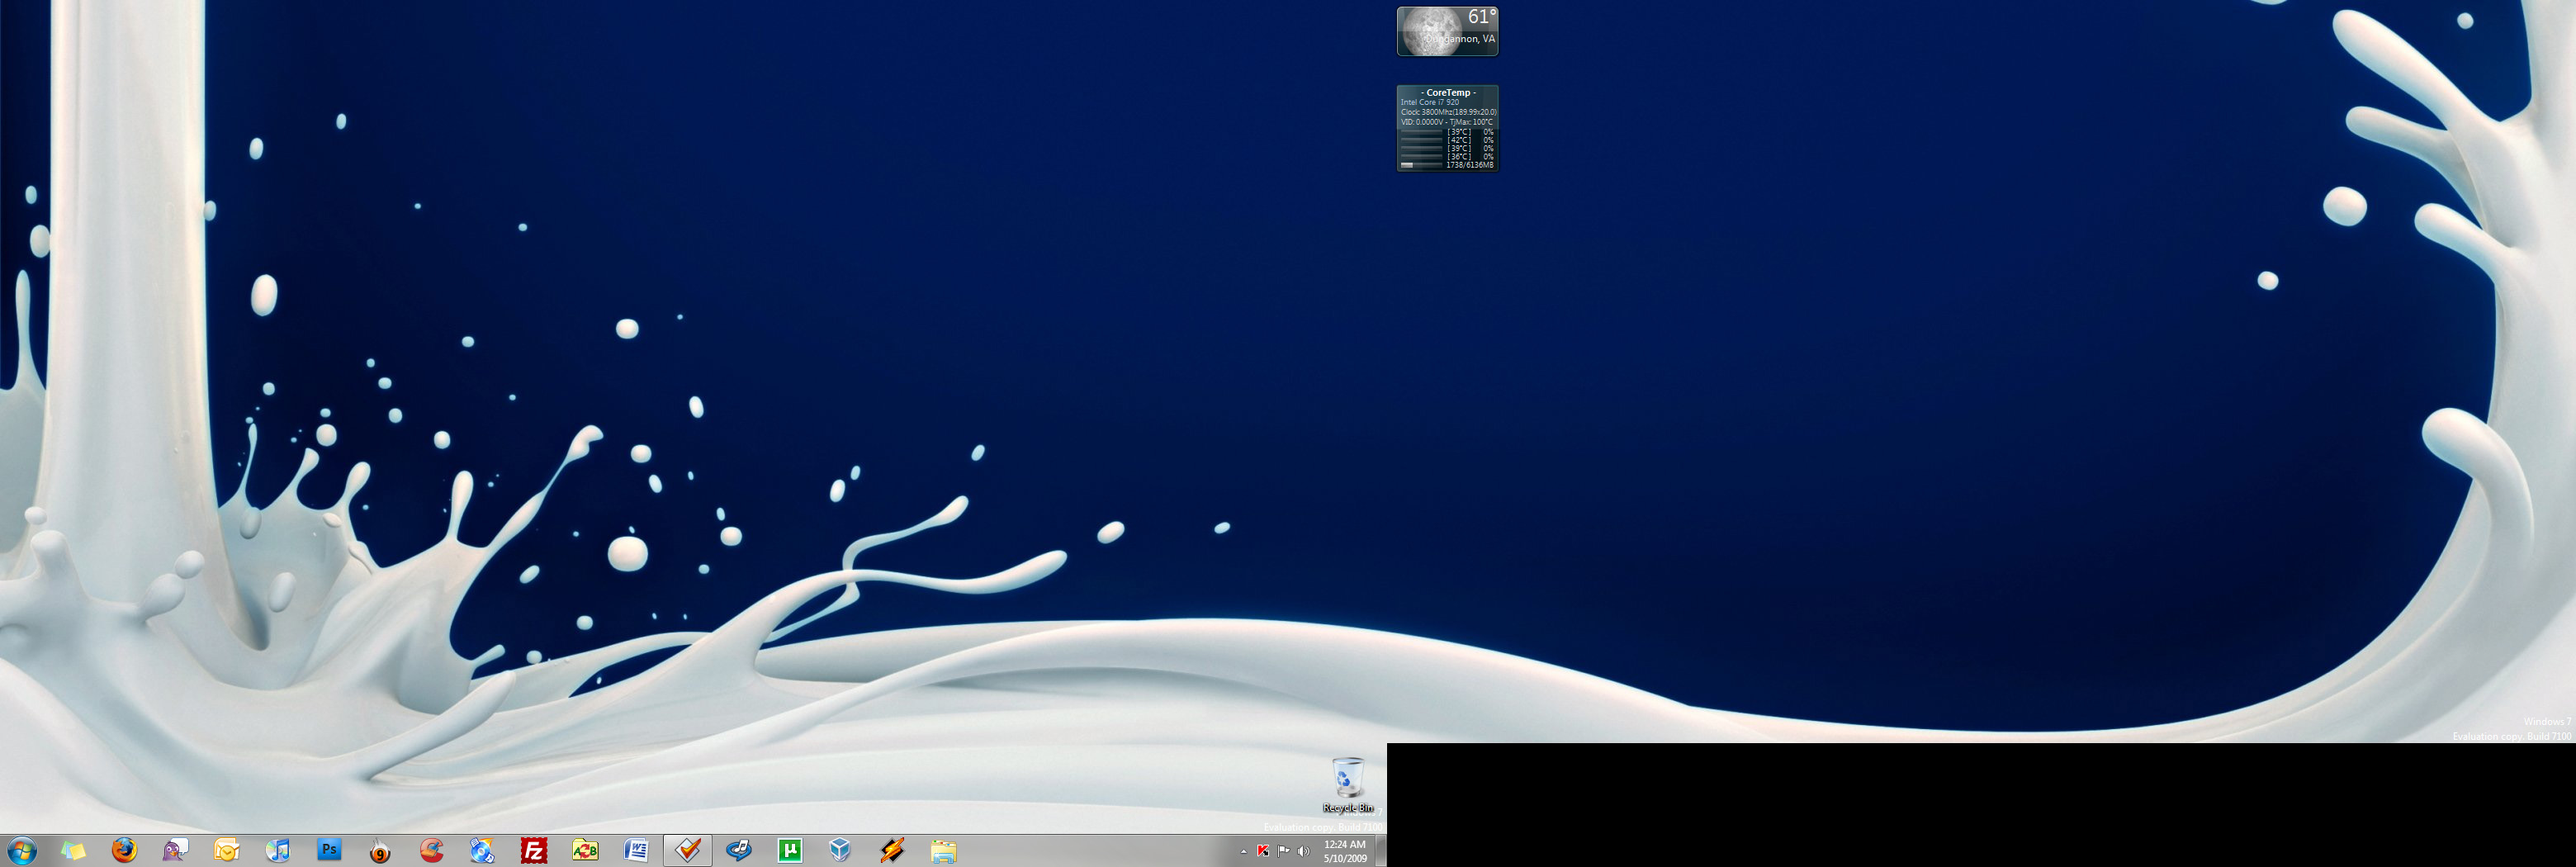Open the Windows Start menu
This screenshot has width=2576, height=867.
click(21, 851)
